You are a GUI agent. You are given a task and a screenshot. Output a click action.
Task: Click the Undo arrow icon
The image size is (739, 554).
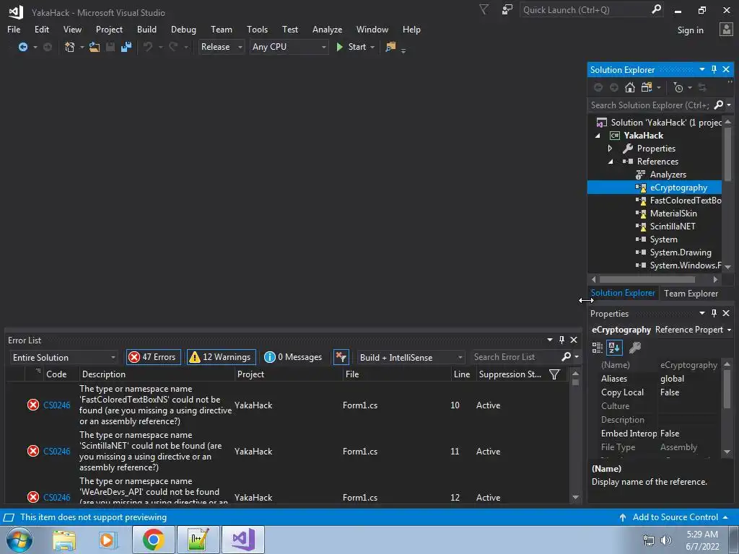(x=148, y=47)
